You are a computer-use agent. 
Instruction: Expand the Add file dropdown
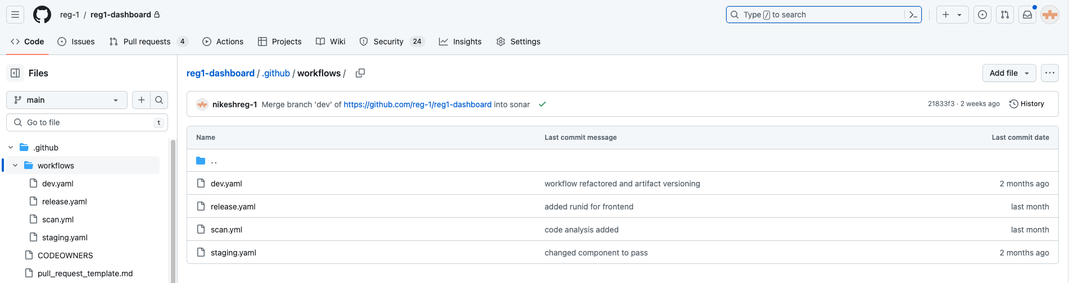(x=1009, y=73)
